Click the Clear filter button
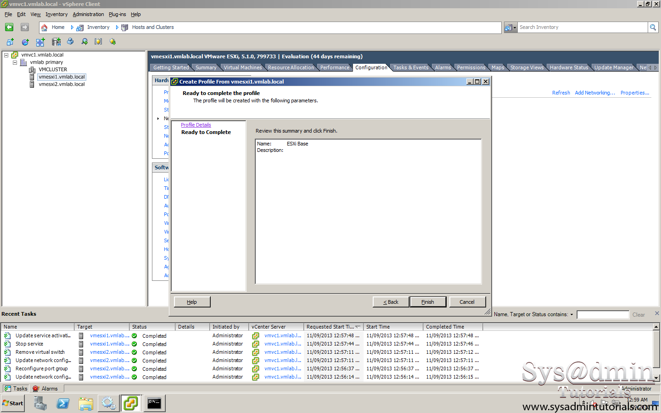661x413 pixels. 639,315
